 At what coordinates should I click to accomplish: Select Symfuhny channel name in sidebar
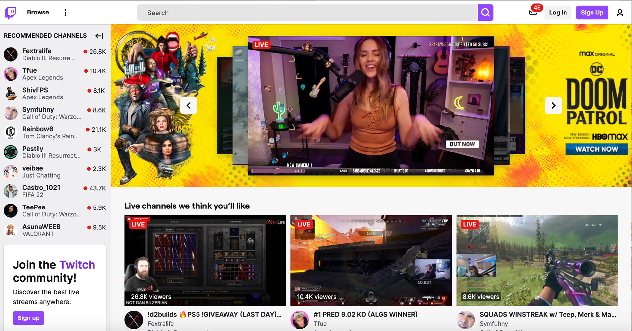click(x=38, y=109)
